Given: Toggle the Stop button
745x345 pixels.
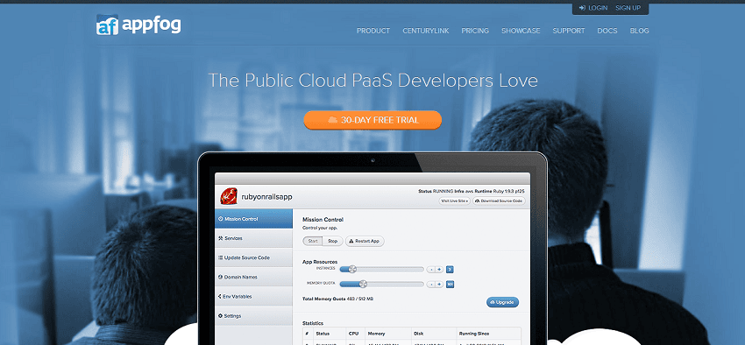Looking at the screenshot, I should [332, 241].
